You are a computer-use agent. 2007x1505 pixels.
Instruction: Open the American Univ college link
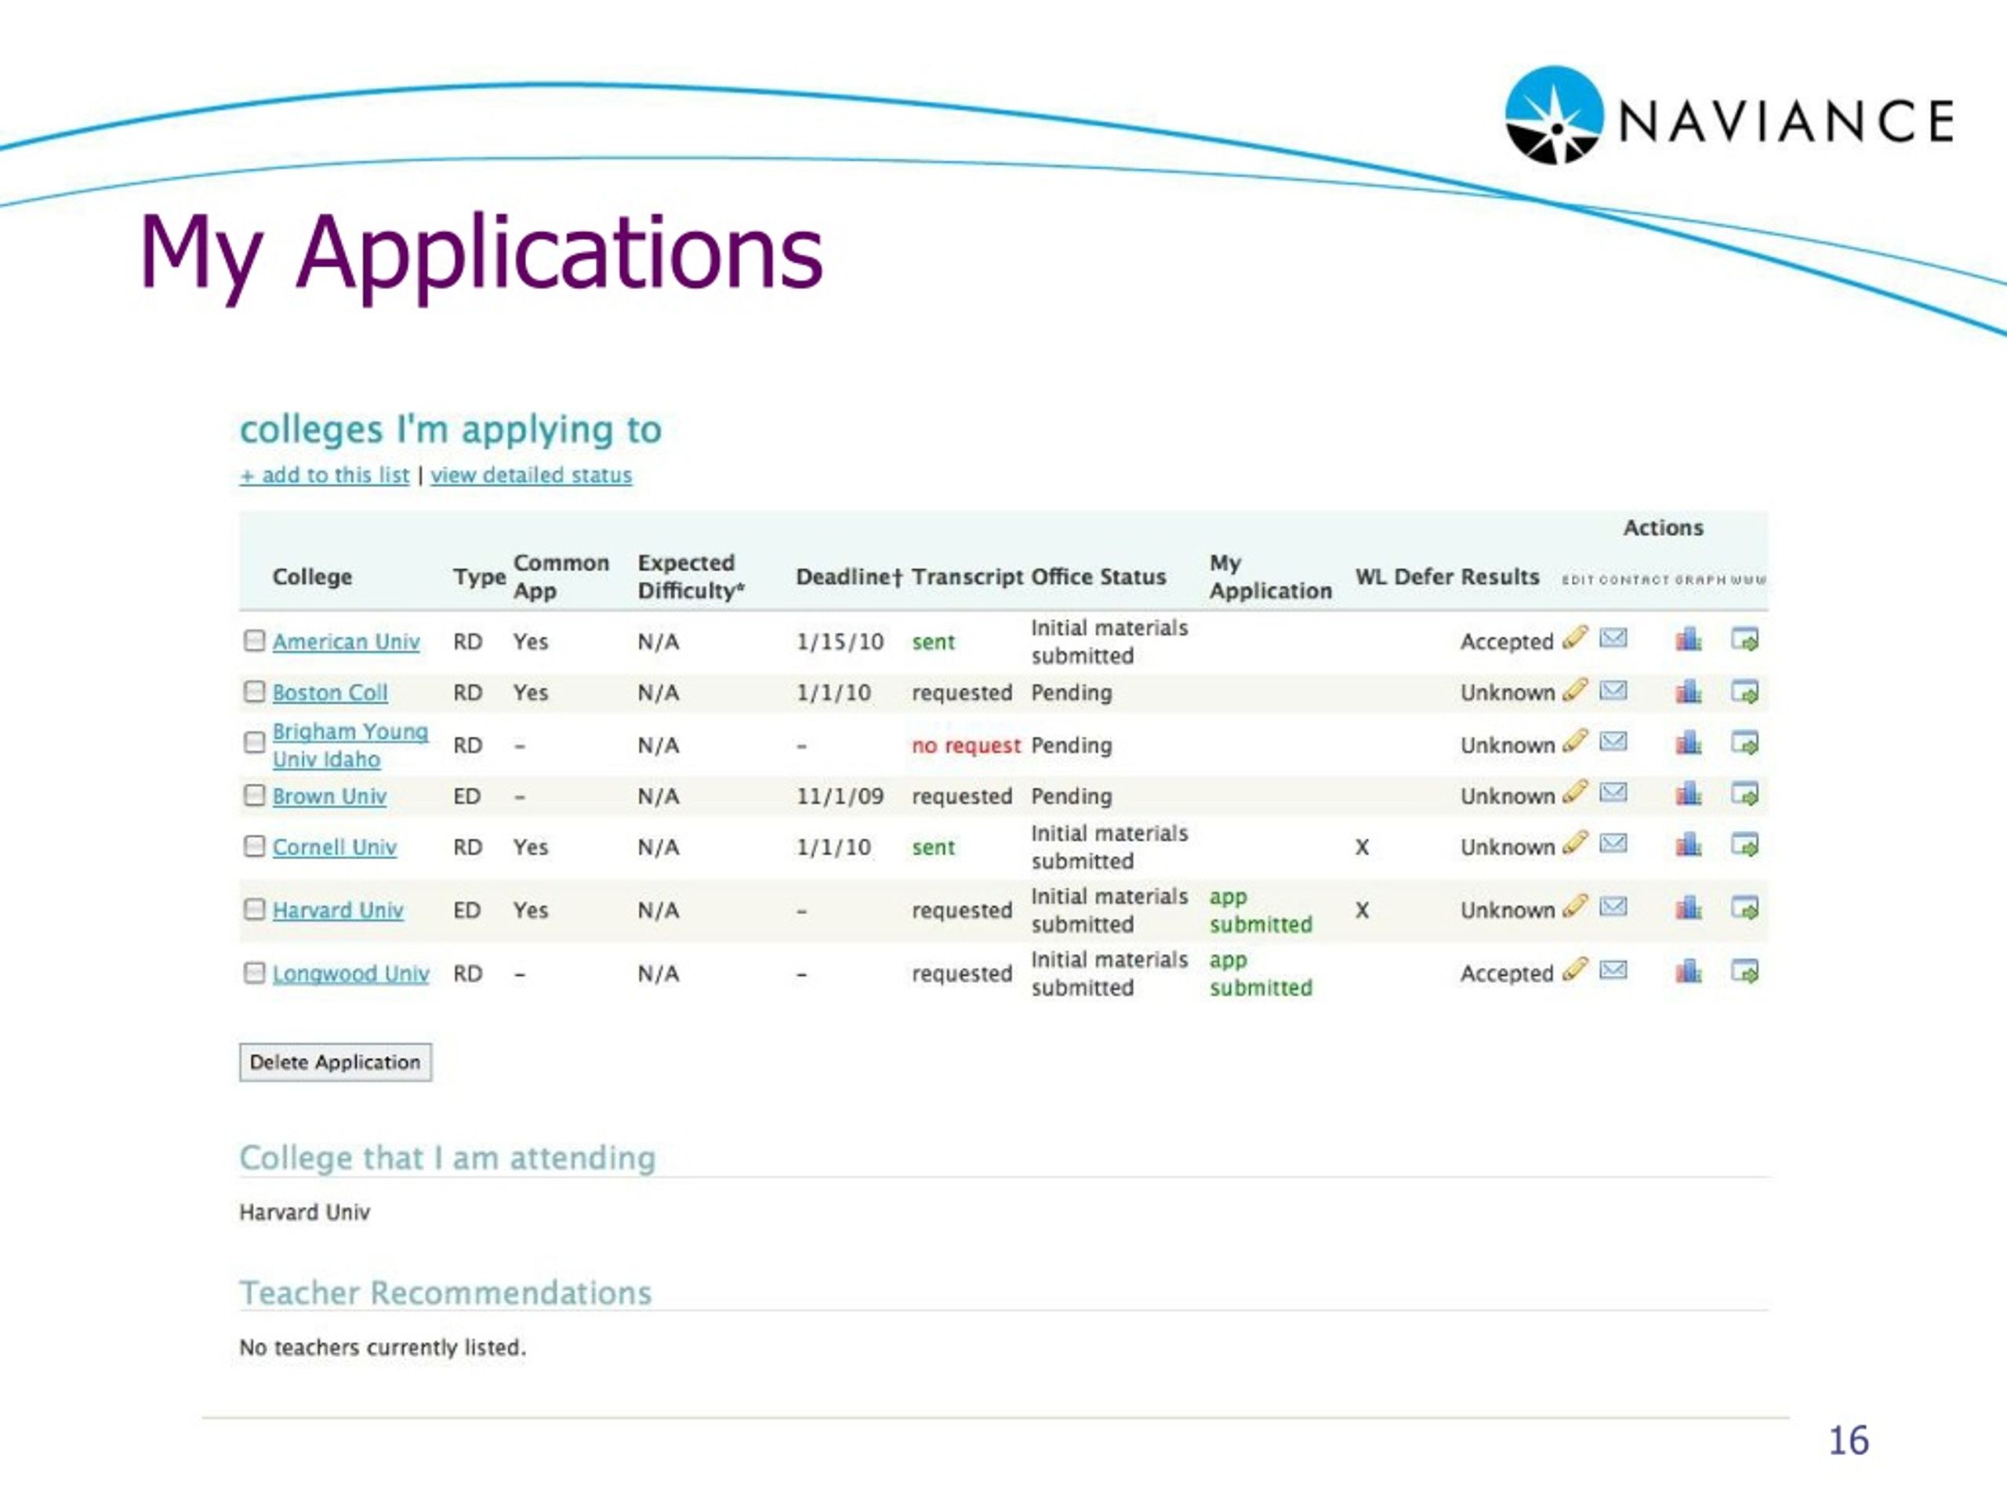click(x=346, y=641)
